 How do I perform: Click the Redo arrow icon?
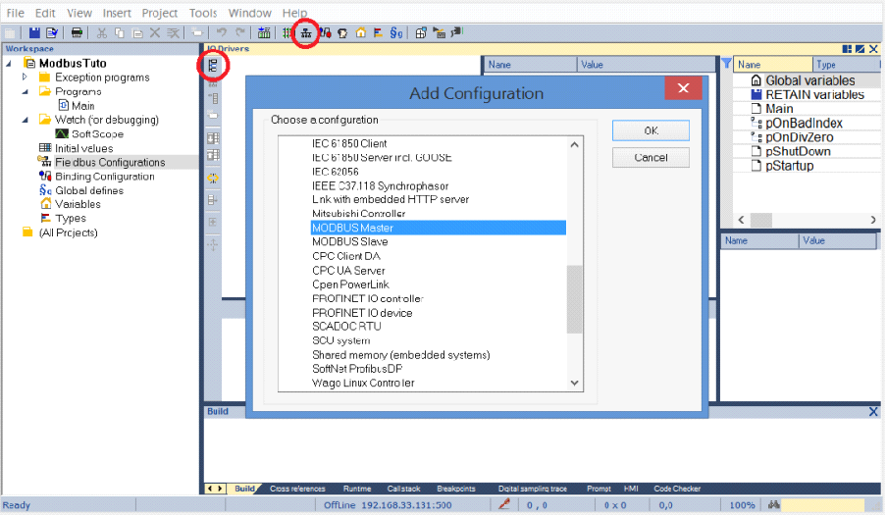(x=240, y=32)
